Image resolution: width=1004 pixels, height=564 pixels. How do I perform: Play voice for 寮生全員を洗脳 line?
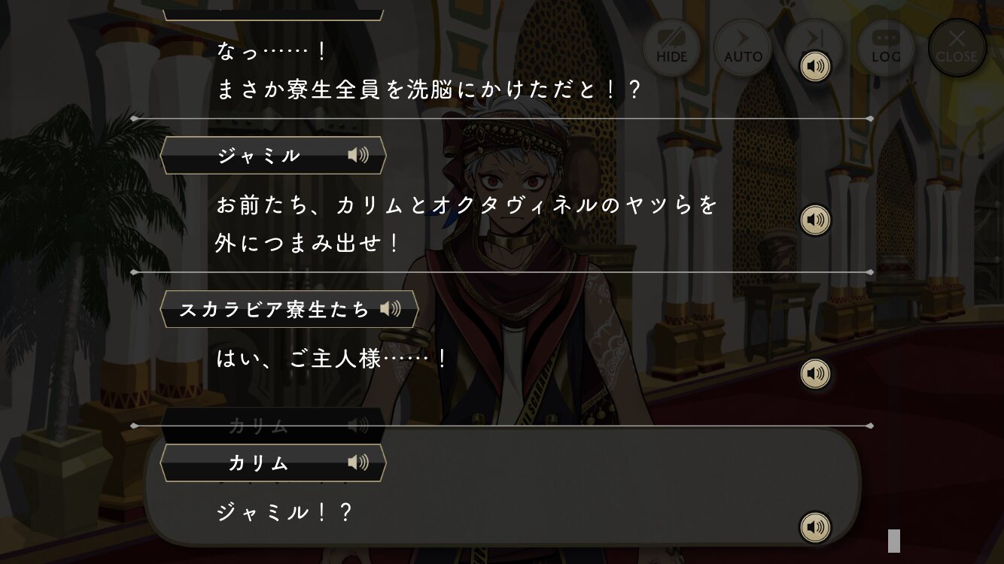coord(815,67)
